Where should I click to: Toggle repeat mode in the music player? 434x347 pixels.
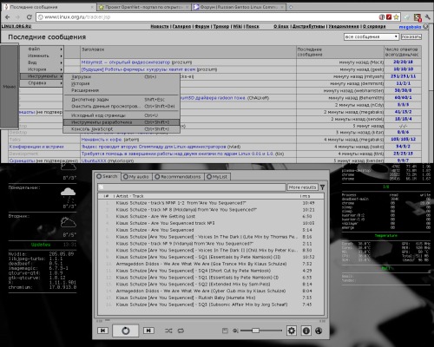click(181, 331)
